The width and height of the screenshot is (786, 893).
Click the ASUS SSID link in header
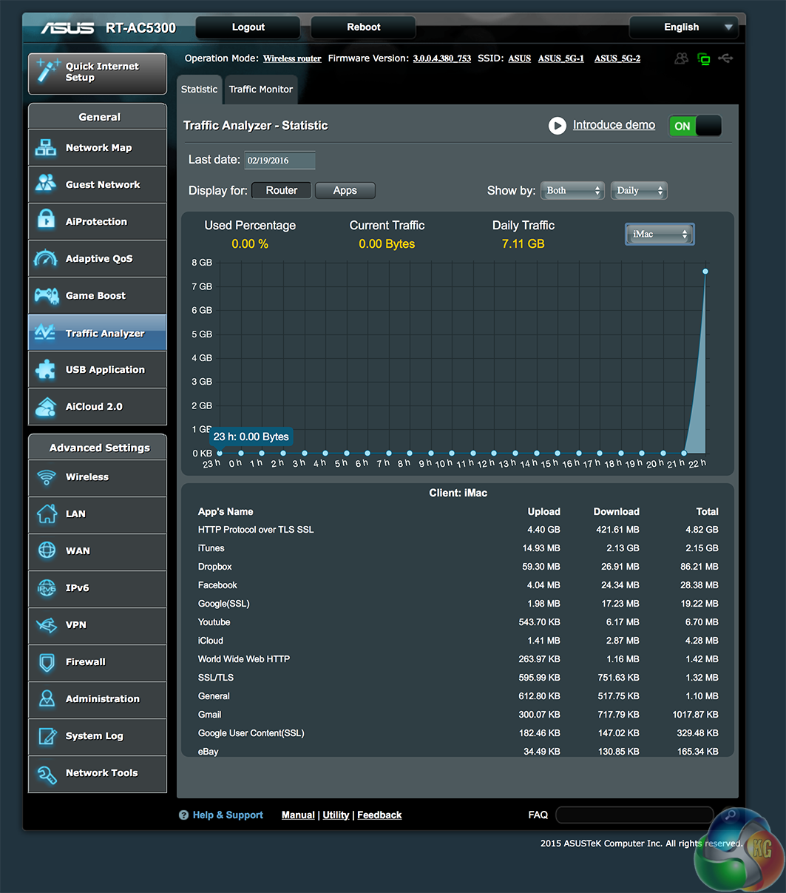tap(519, 58)
